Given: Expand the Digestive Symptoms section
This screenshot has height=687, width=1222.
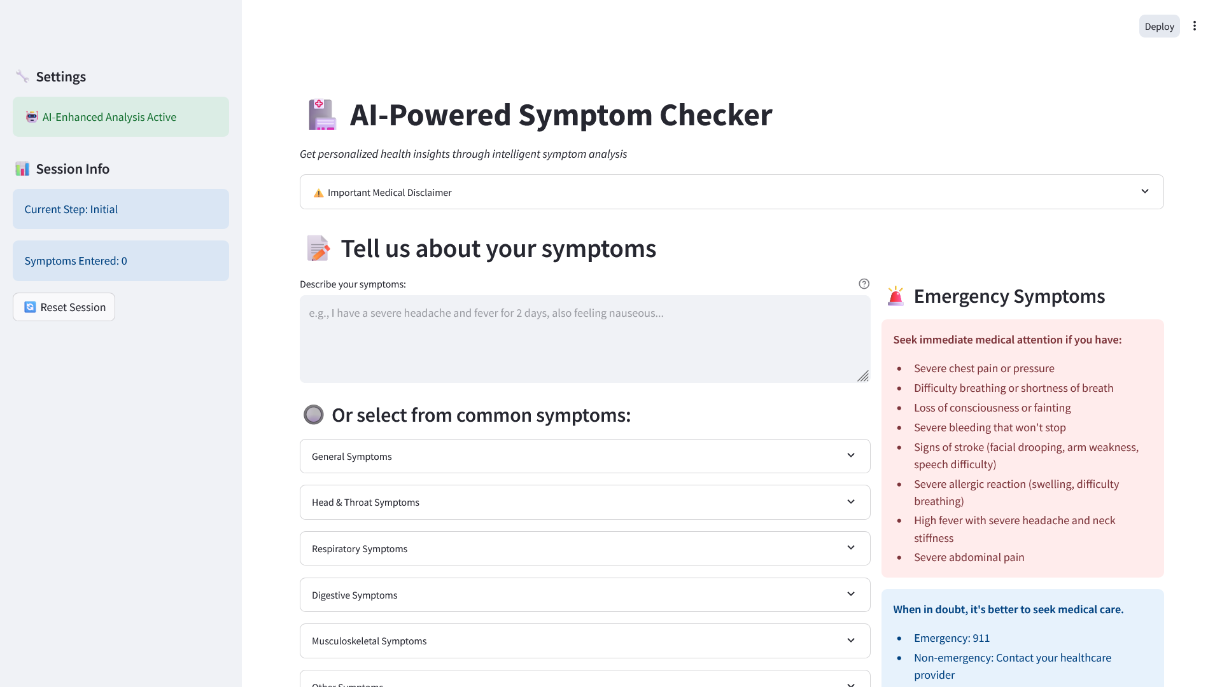Looking at the screenshot, I should [584, 595].
